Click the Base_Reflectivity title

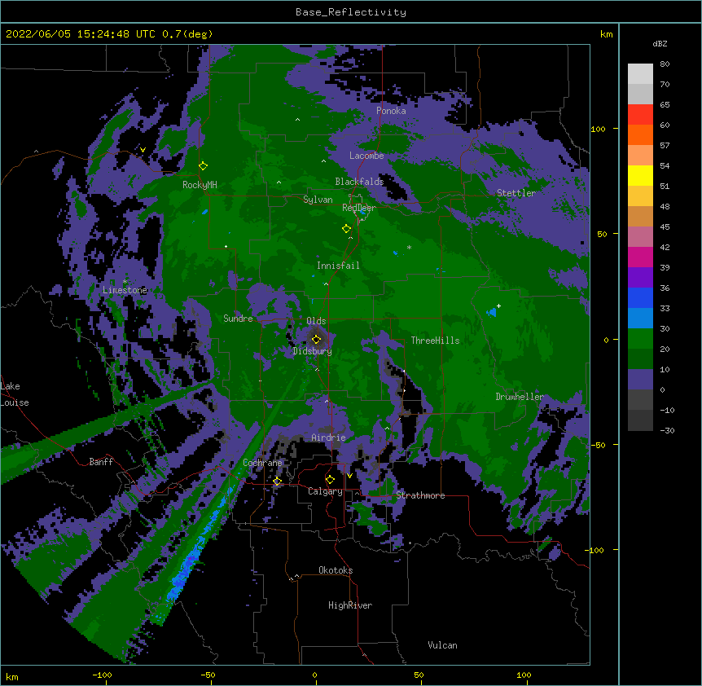pos(351,12)
